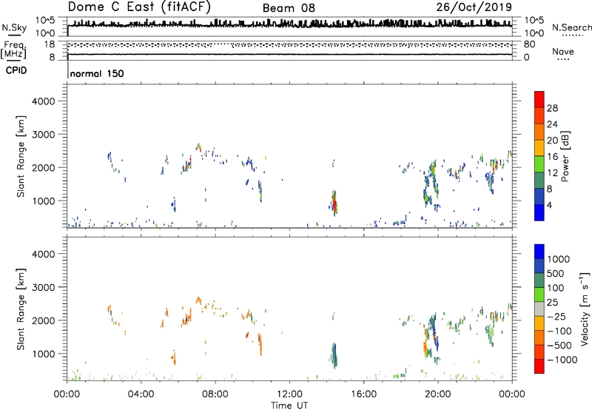The height and width of the screenshot is (410, 592).
Task: Click the power colorbar value '28'
Action: pos(552,108)
